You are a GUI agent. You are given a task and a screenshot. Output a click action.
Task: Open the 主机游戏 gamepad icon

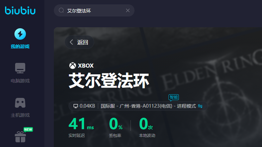pyautogui.click(x=20, y=103)
